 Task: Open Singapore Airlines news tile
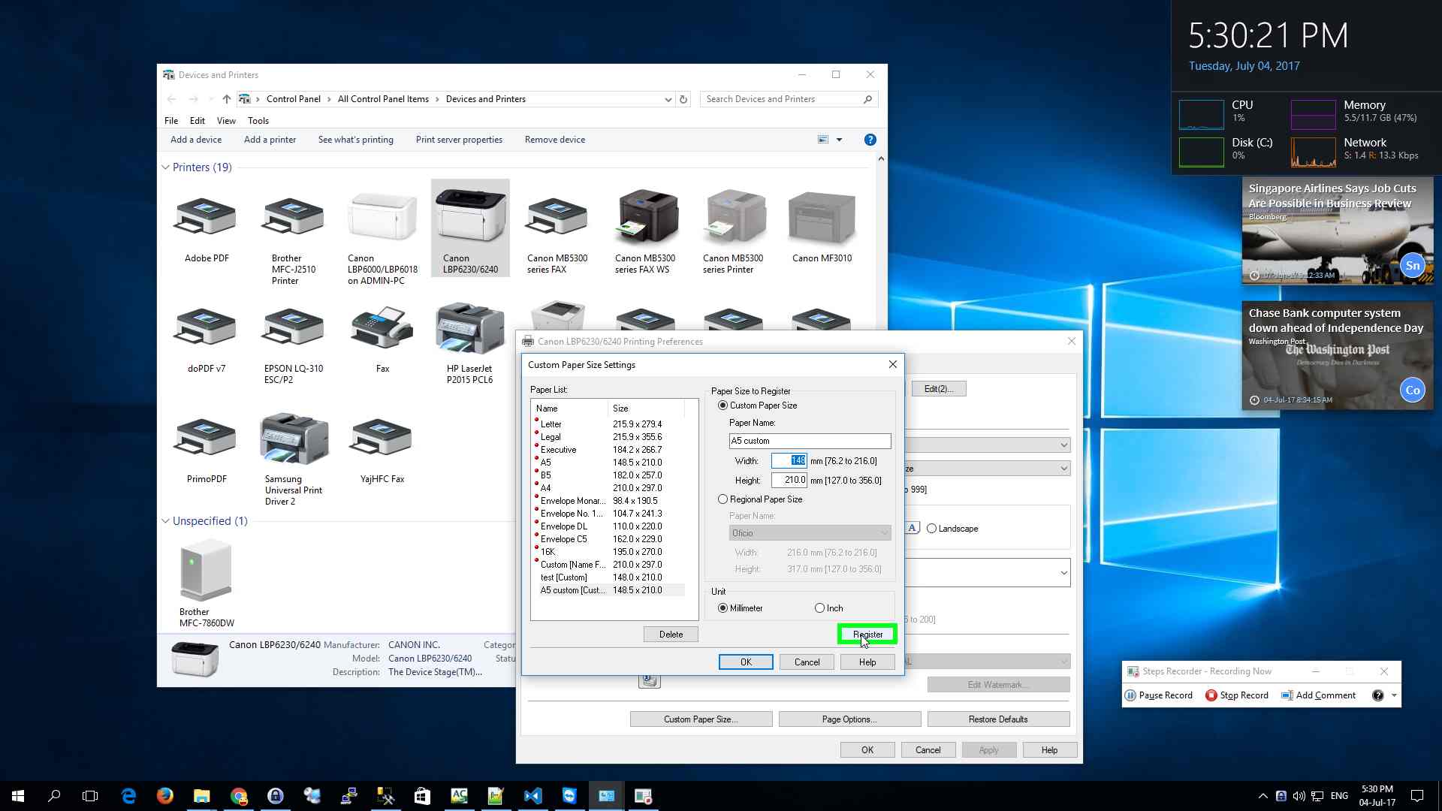click(1337, 231)
